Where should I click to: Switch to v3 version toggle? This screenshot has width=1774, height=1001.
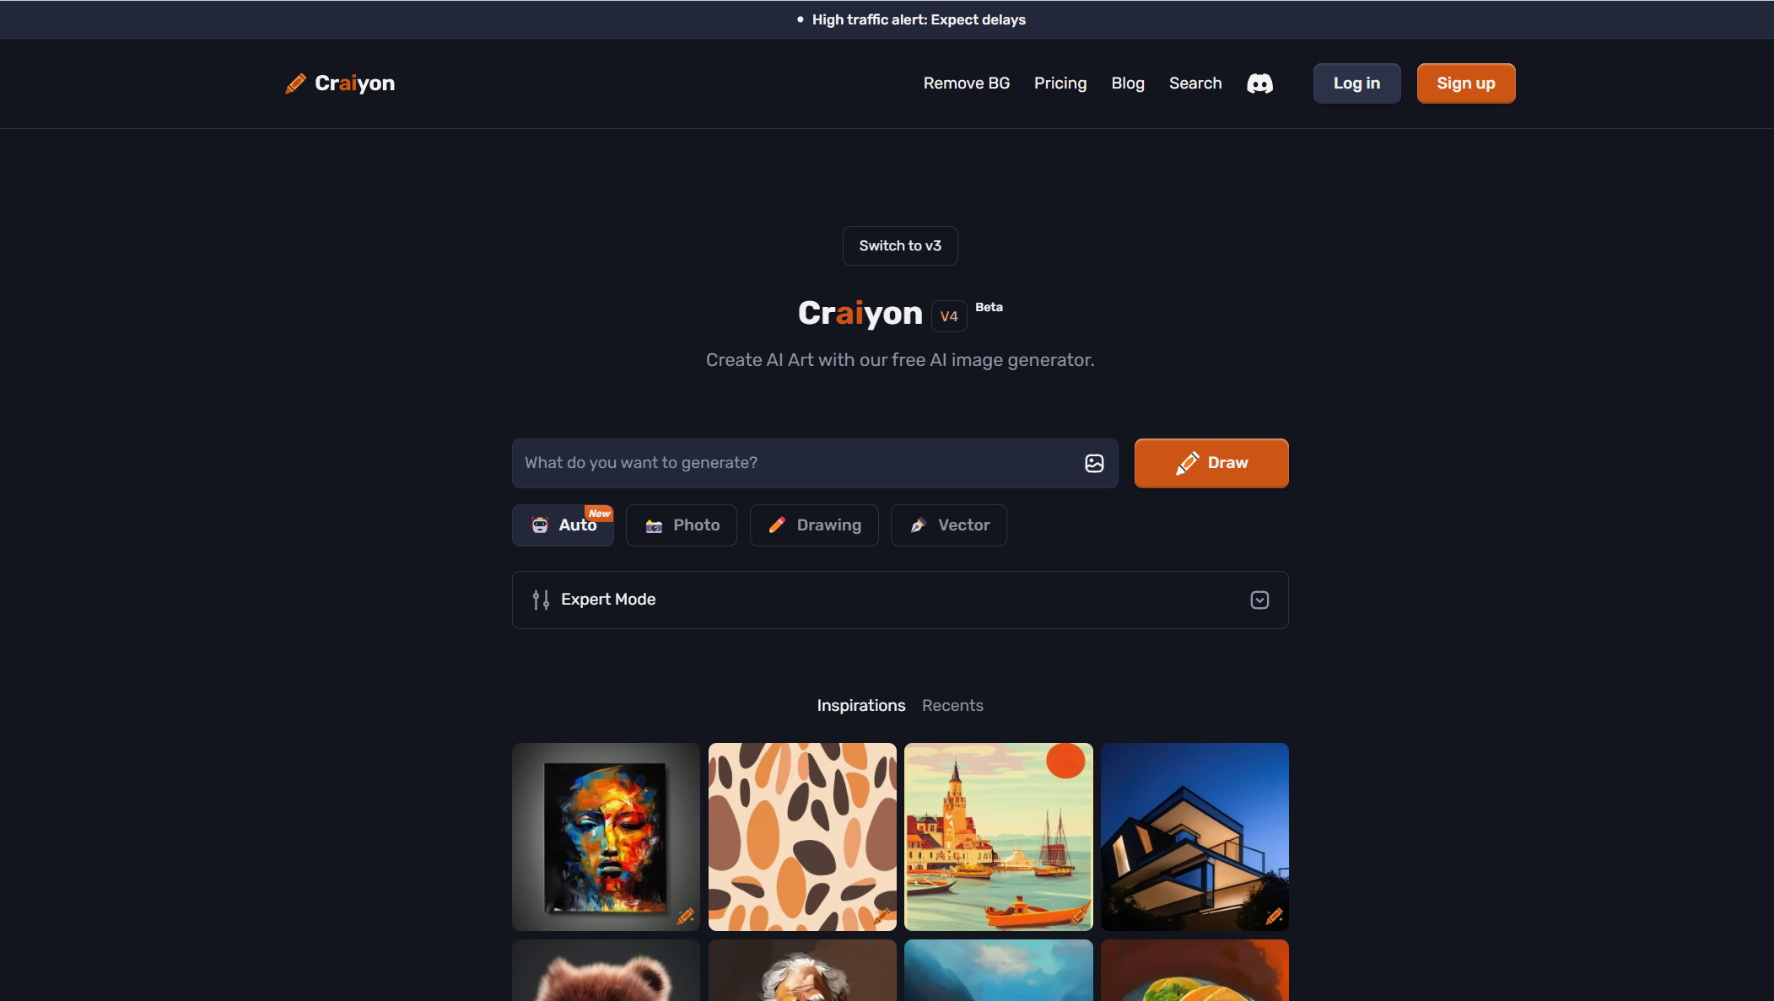(899, 245)
